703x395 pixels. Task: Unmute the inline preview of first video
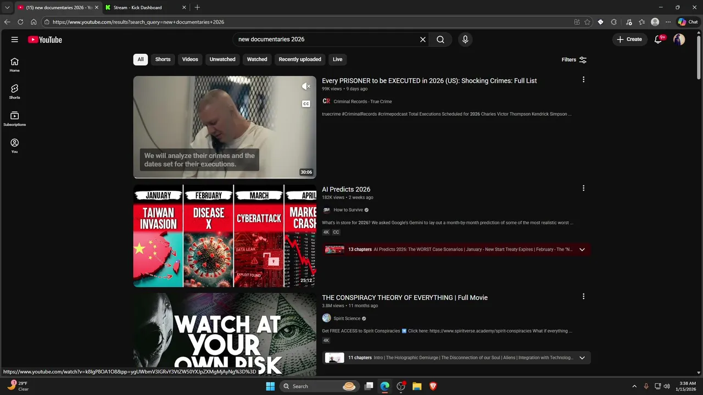coord(306,86)
